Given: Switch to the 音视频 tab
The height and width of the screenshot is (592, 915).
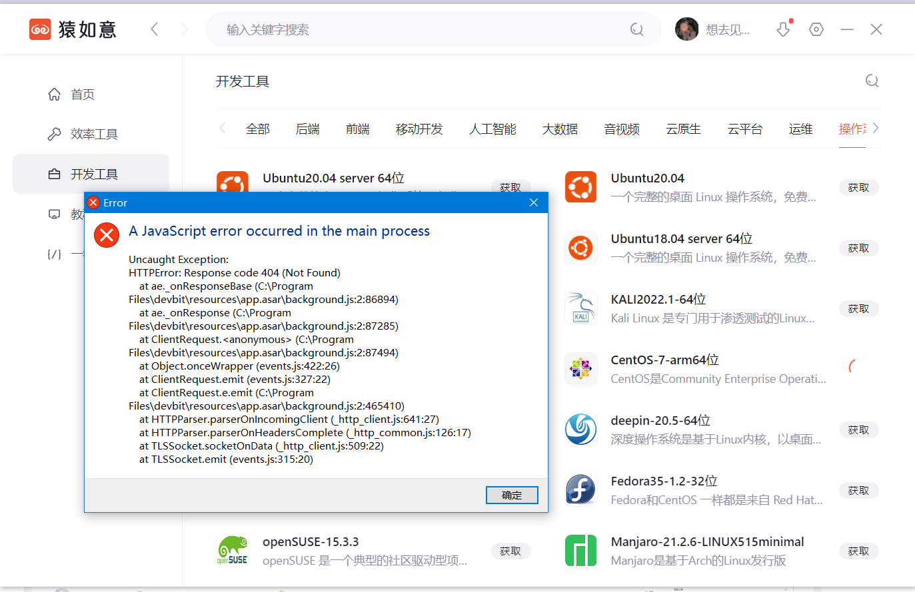Looking at the screenshot, I should pos(622,129).
